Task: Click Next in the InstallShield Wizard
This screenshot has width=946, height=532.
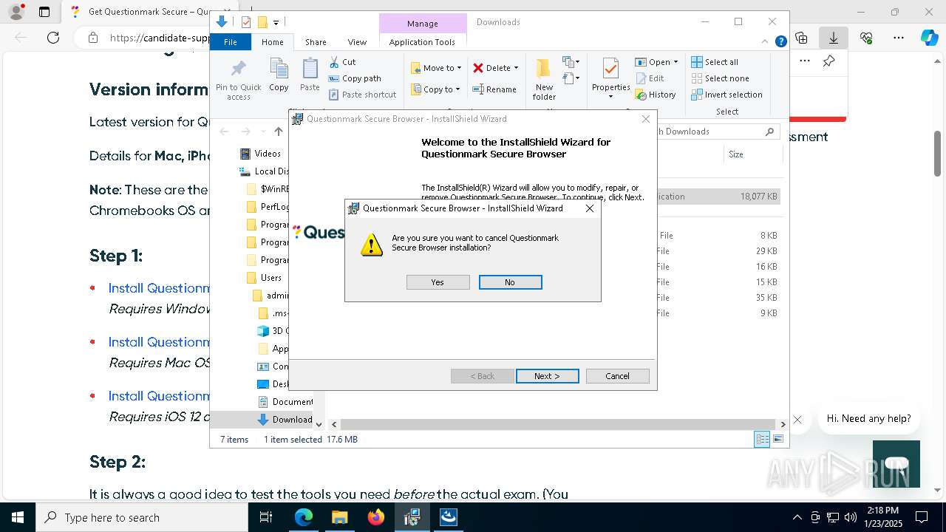Action: tap(547, 376)
